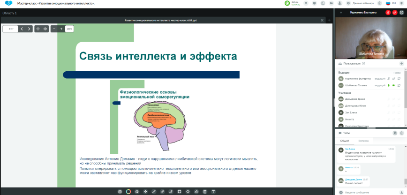Toggle microphone for Курилкина Екатерина

click(x=388, y=79)
